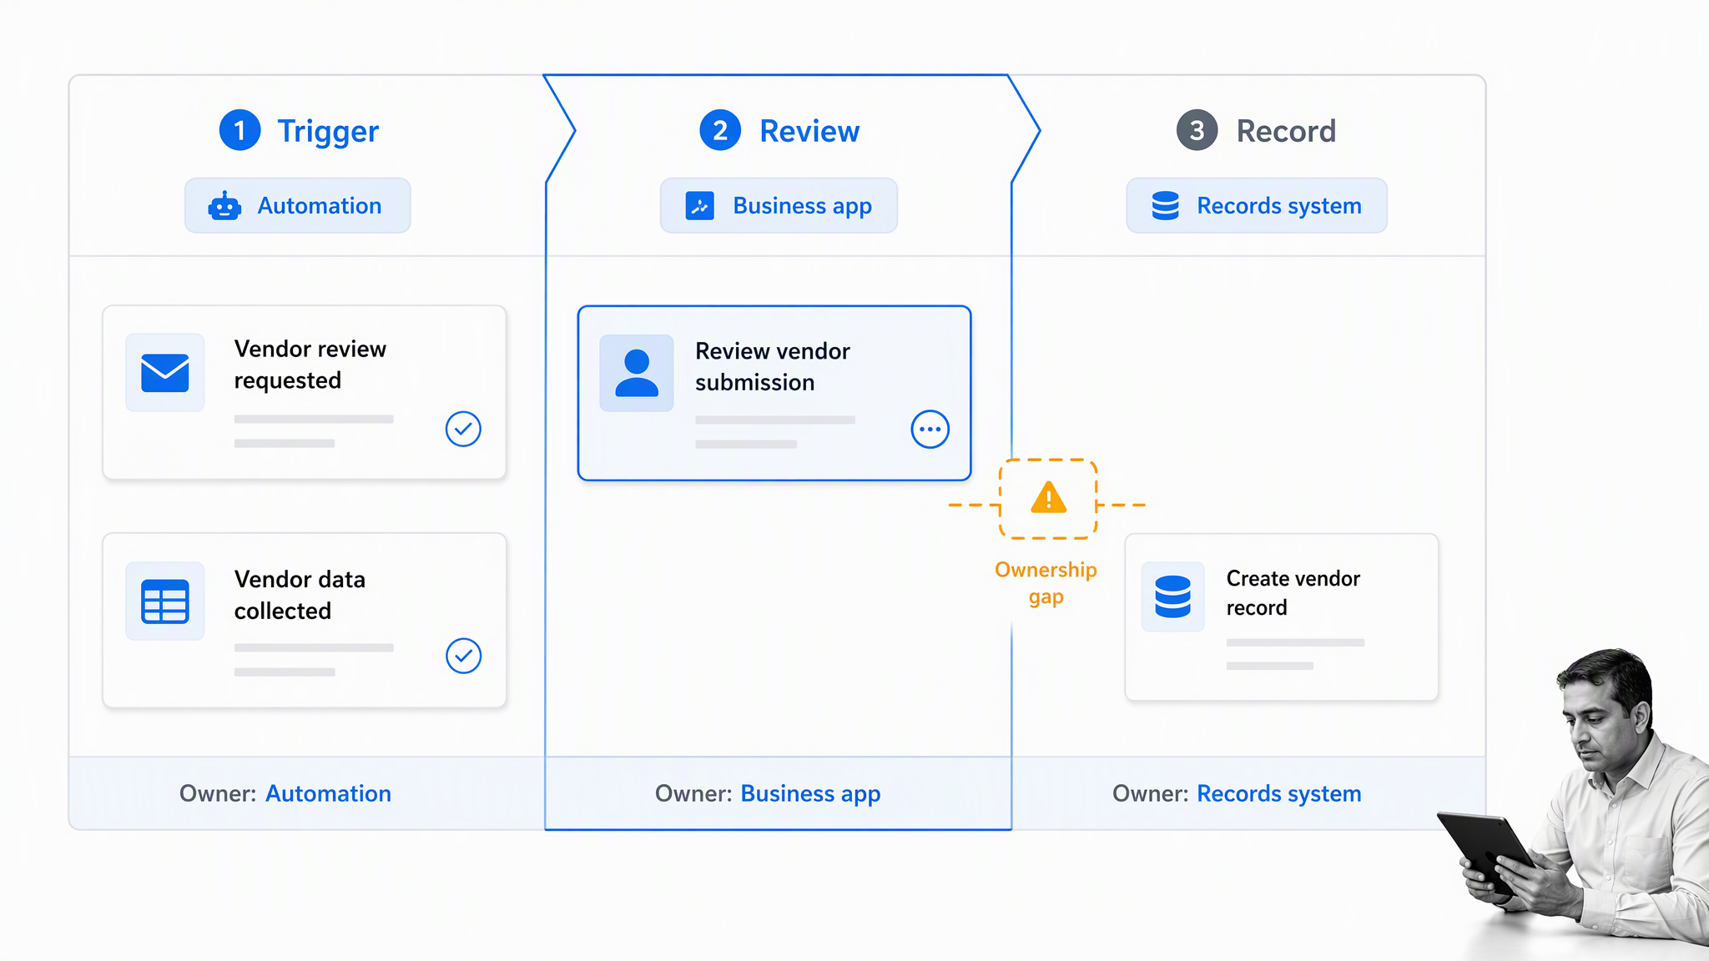Click the envelope icon on Vendor review requested
Screen dimensions: 1709x961
click(165, 372)
